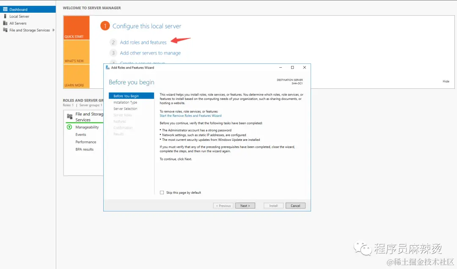
Task: Click Next button in wizard
Action: pyautogui.click(x=245, y=206)
